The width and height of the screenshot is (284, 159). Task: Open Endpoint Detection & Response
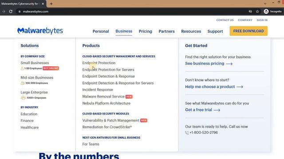[x=108, y=76]
